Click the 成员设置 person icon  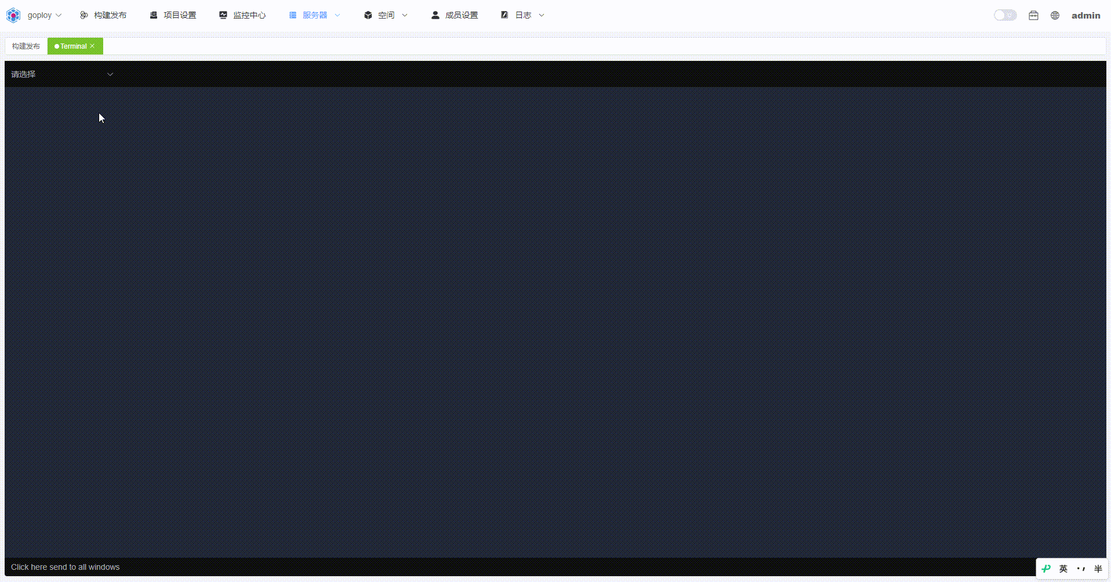[435, 16]
